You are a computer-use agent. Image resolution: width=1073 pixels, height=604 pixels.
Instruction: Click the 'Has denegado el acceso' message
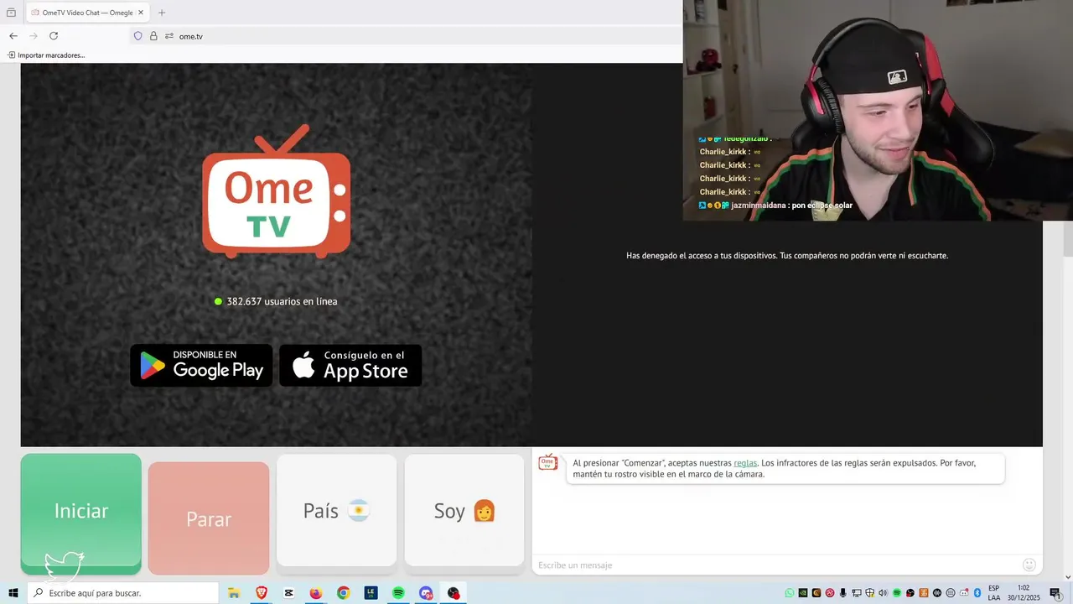[x=787, y=256]
